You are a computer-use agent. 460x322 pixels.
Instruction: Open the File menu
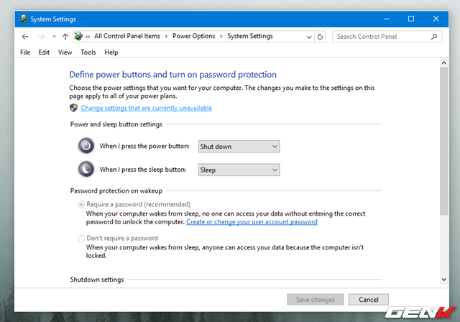pyautogui.click(x=25, y=52)
